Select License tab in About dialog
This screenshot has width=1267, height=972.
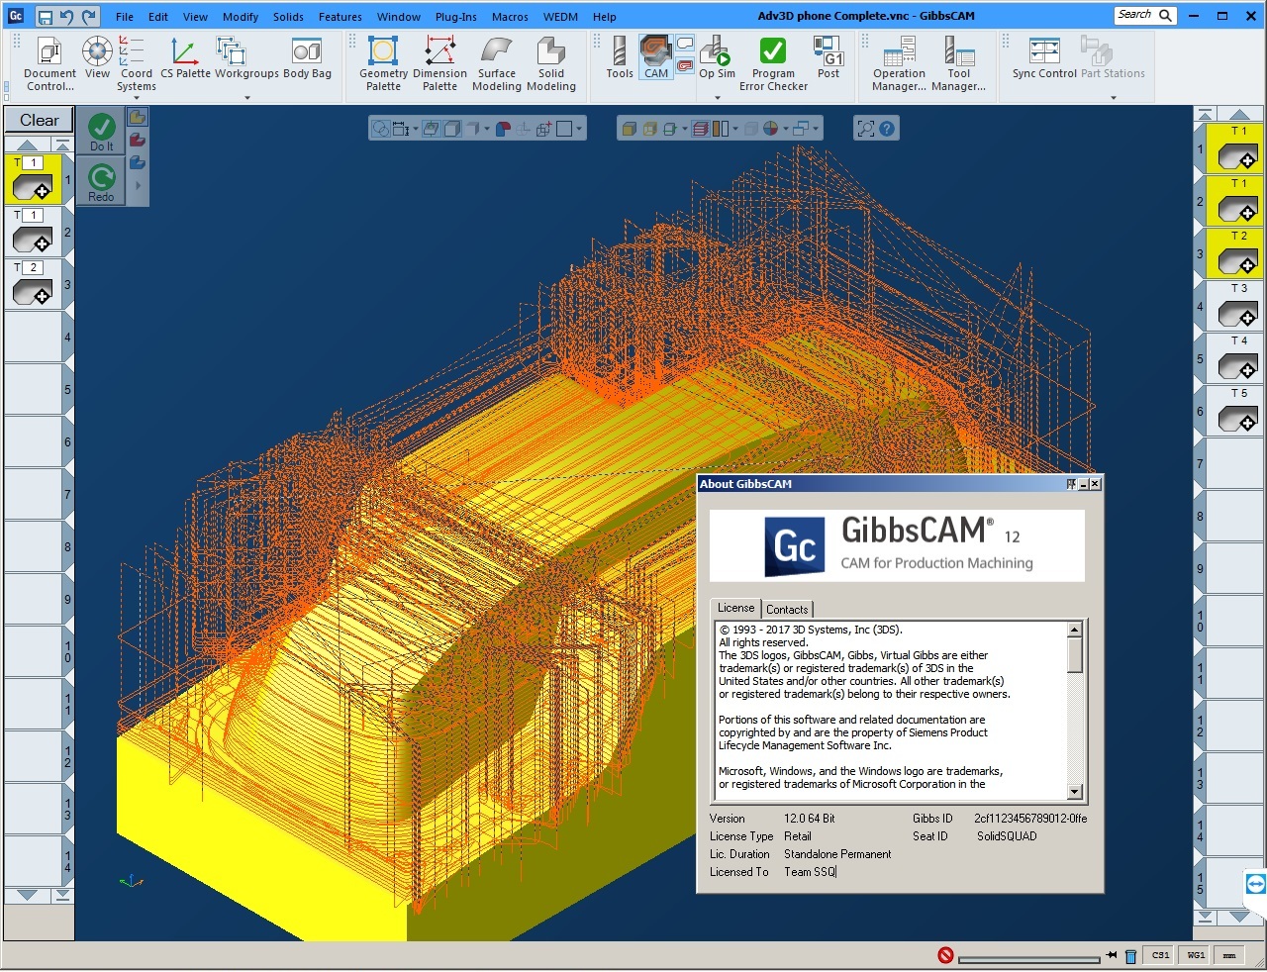(x=735, y=608)
